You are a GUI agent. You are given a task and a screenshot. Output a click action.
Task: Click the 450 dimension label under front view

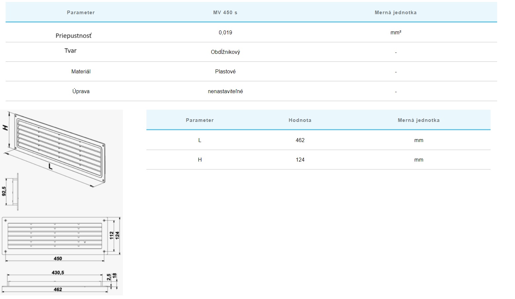click(58, 258)
